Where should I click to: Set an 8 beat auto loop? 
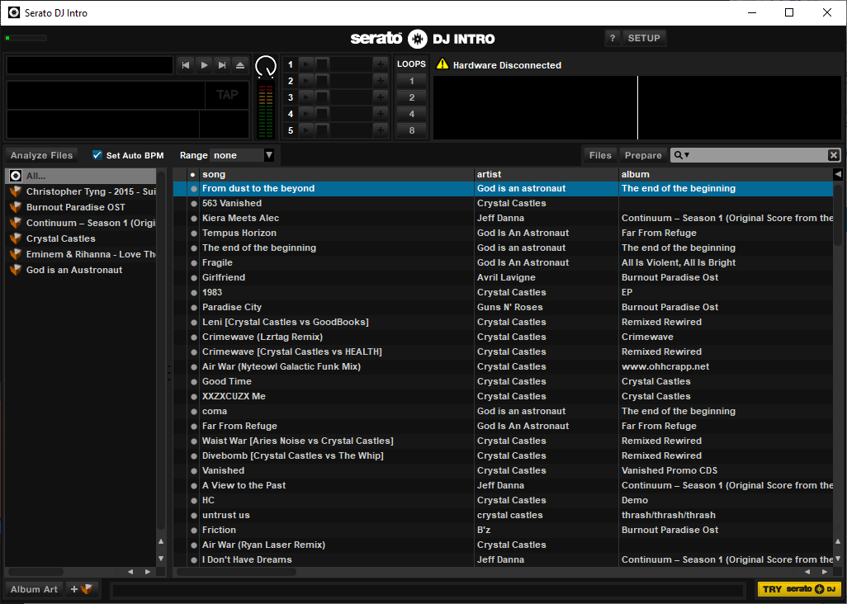(412, 130)
